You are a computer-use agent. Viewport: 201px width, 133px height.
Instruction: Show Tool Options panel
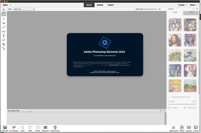pos(14,129)
